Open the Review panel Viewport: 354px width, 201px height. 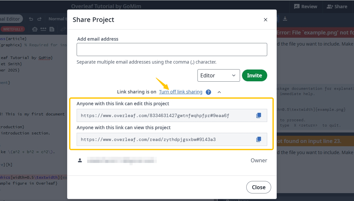(306, 6)
